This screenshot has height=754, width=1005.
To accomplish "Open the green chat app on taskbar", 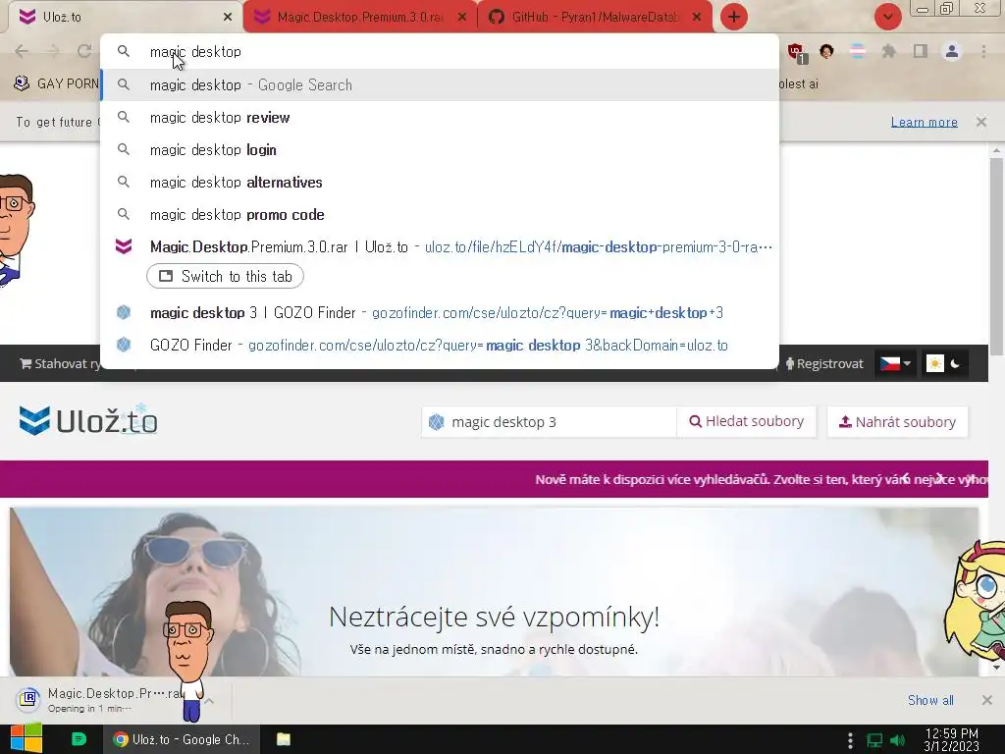I will pos(79,739).
